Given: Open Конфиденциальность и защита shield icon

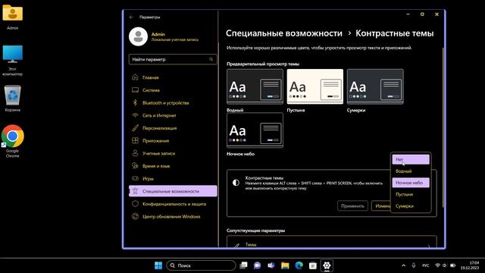Looking at the screenshot, I should [135, 204].
